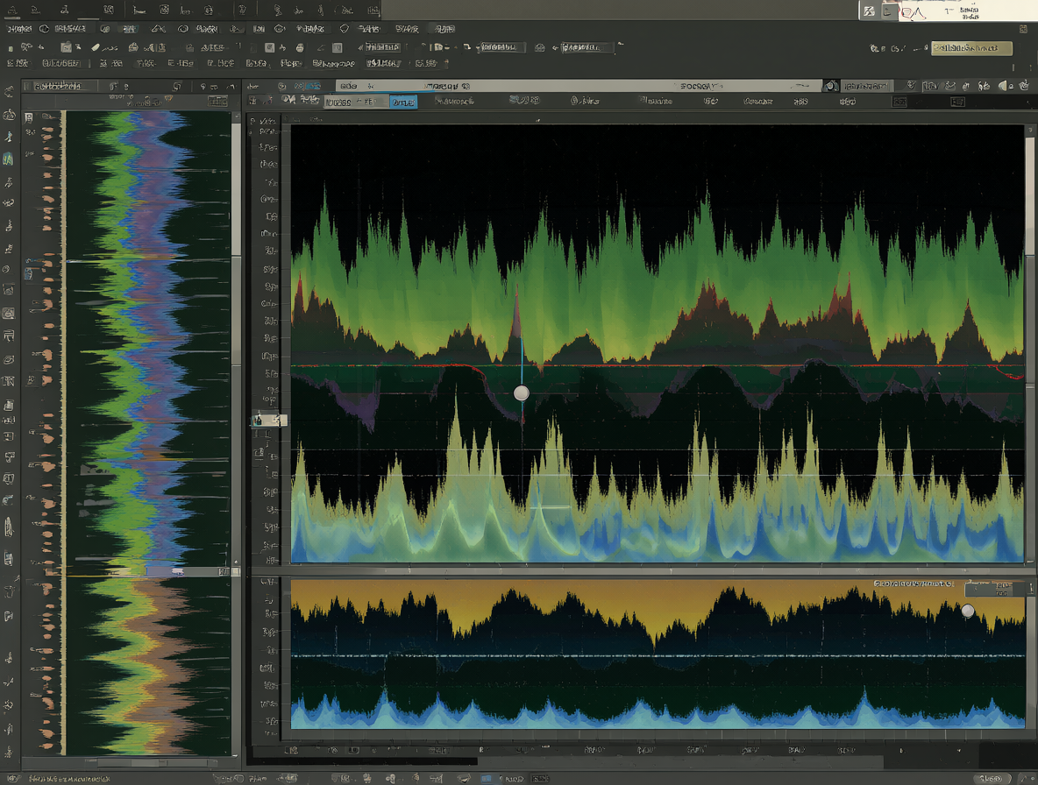The image size is (1038, 785).
Task: Click the blue square icon in the bottom status bar
Action: pos(487,779)
